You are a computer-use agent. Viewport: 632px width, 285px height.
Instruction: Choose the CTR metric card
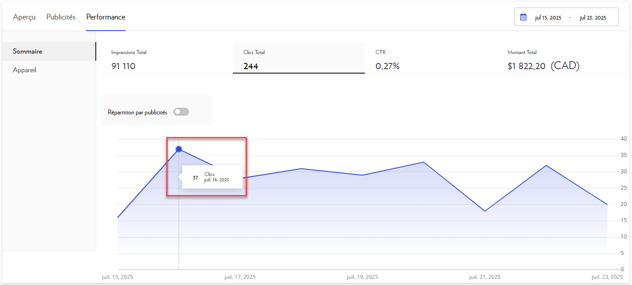click(x=430, y=59)
